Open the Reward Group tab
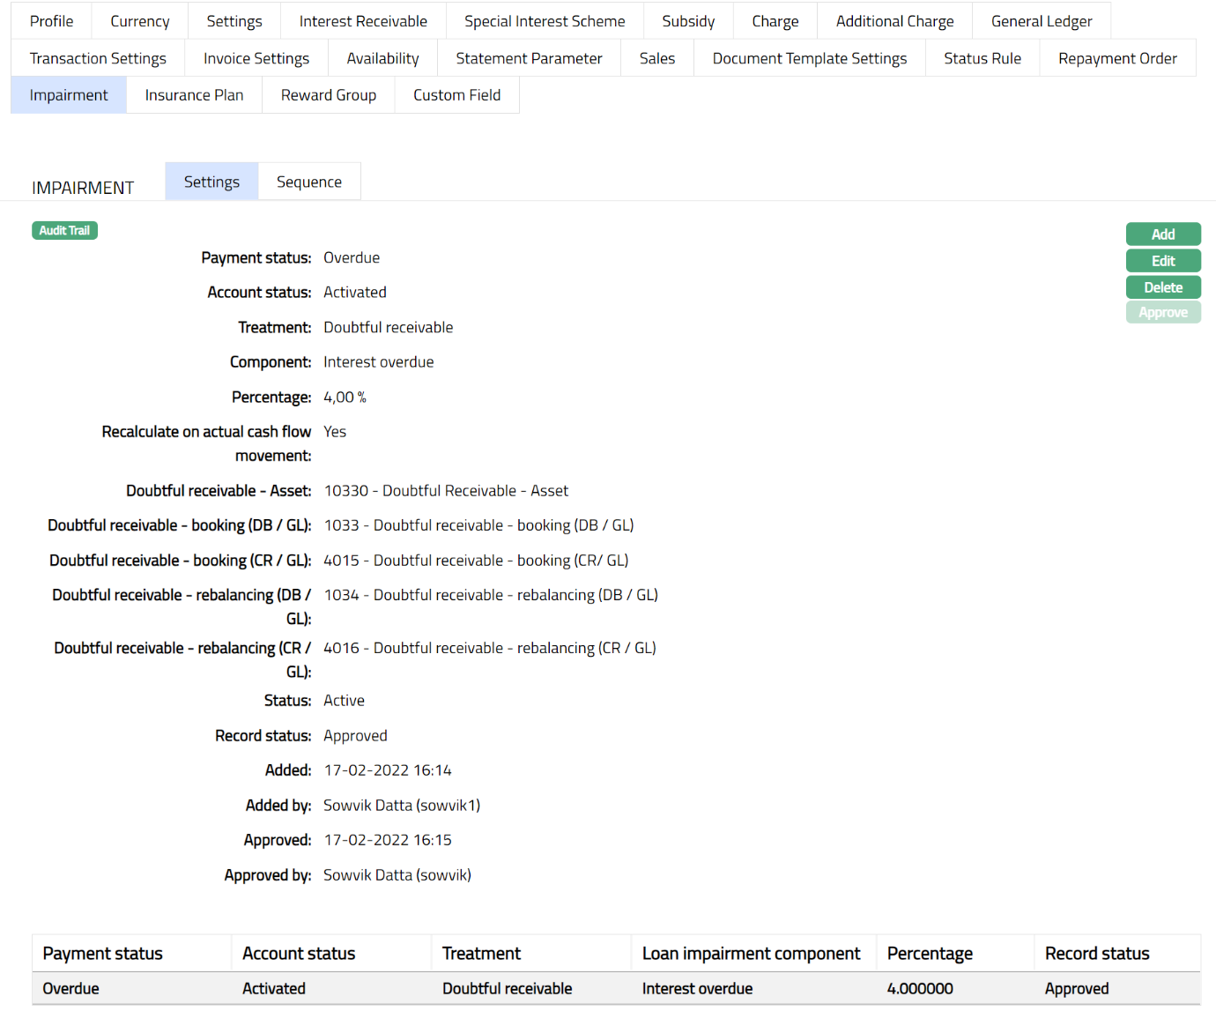The image size is (1216, 1011). point(328,95)
